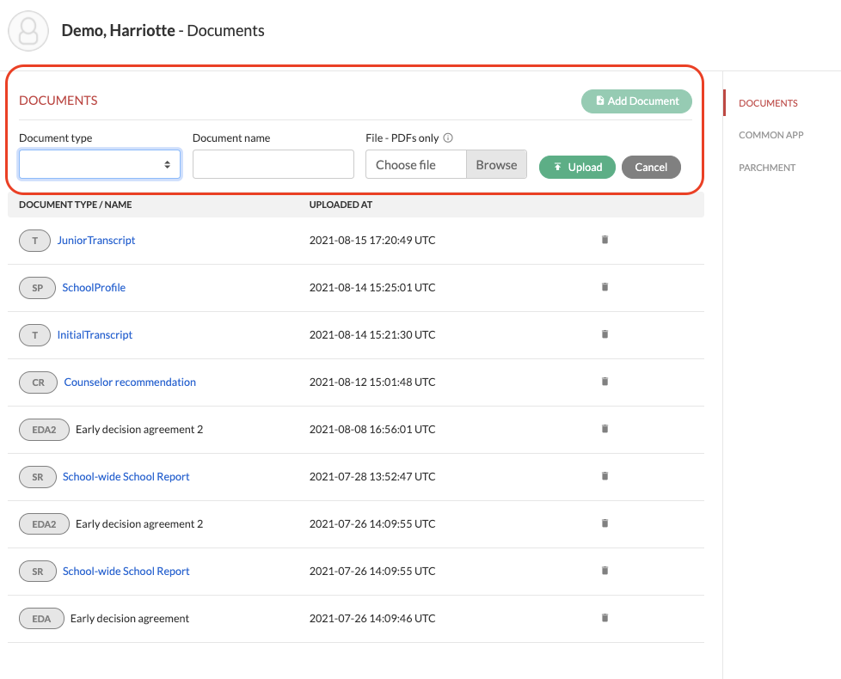841x679 pixels.
Task: Delete School-wide School Report uploaded 14:09:55
Action: click(x=605, y=570)
